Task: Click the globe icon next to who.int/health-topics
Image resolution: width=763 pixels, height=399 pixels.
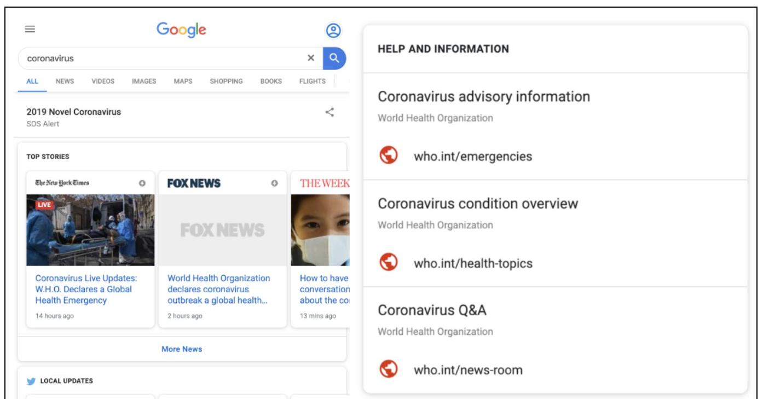Action: (388, 263)
